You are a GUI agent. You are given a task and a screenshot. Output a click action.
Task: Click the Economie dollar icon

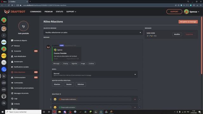[12, 51]
